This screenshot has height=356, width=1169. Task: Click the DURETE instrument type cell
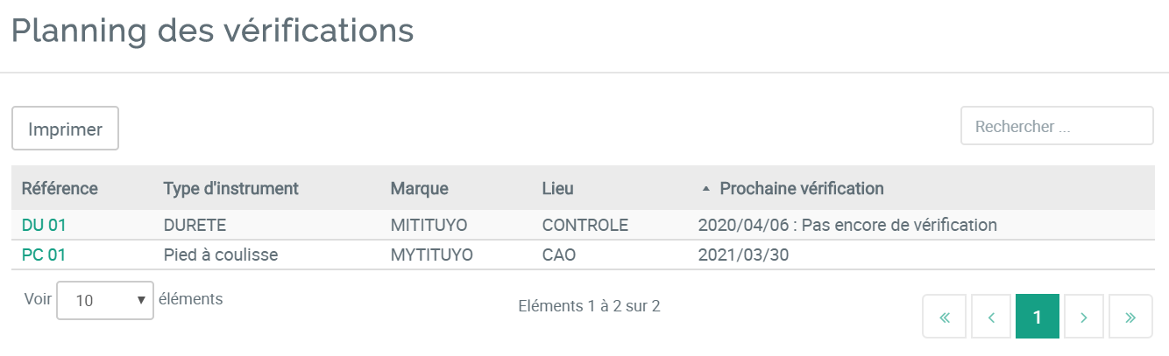195,225
